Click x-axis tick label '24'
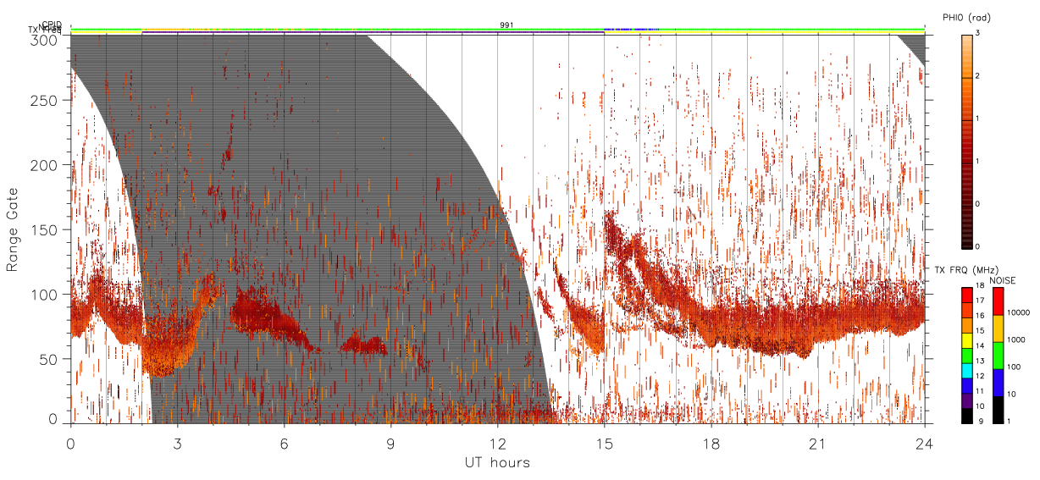This screenshot has height=480, width=1040. [x=925, y=444]
